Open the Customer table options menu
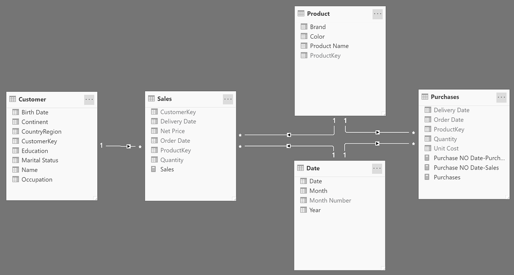514x275 pixels. coord(89,99)
